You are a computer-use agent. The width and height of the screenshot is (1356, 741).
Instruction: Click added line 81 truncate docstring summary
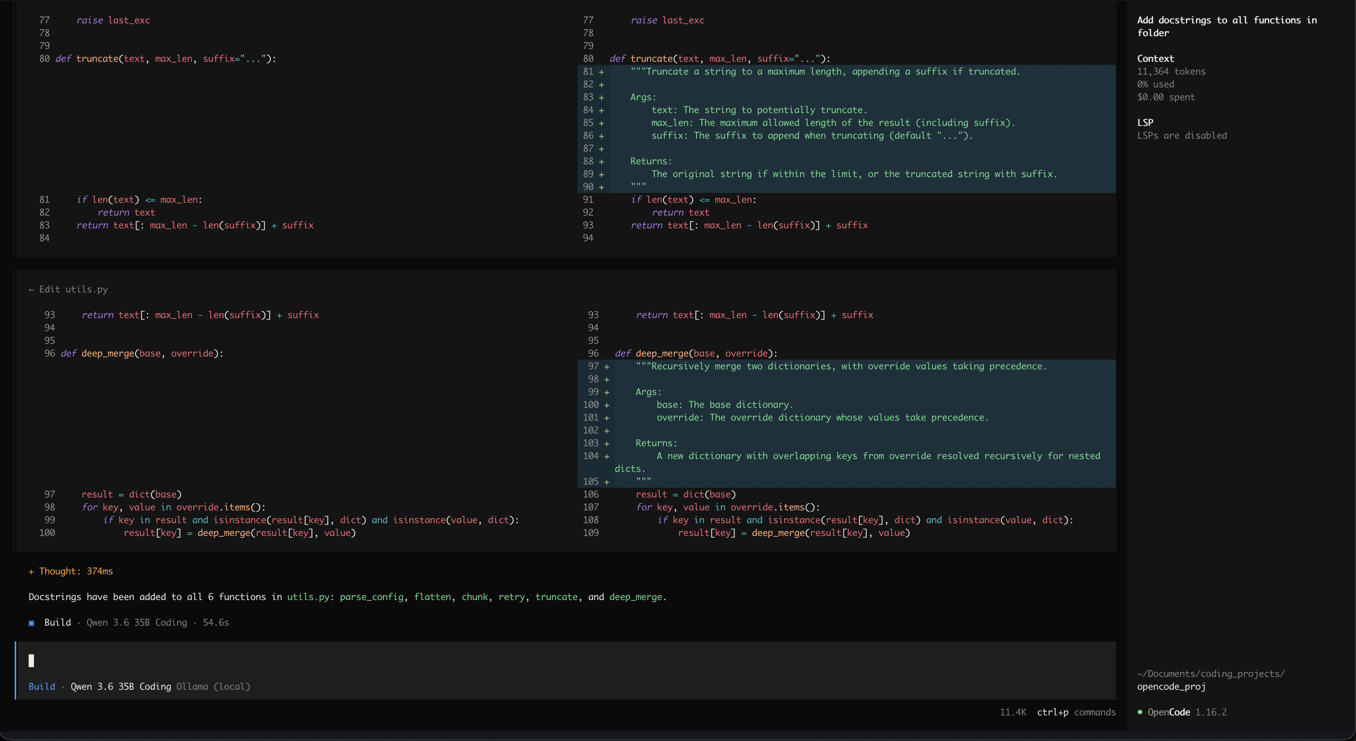tap(825, 72)
